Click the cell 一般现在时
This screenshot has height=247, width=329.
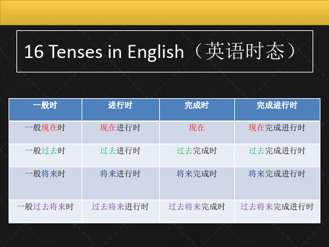coord(45,132)
